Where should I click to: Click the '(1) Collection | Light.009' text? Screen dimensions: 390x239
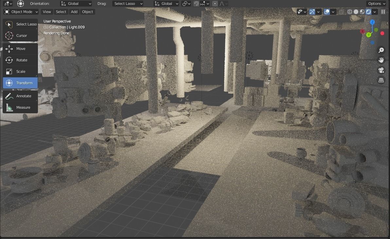[x=64, y=27]
